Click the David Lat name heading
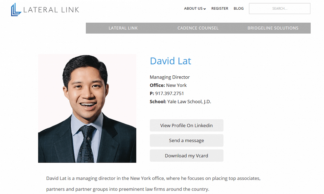The height and width of the screenshot is (194, 324). coord(170,61)
